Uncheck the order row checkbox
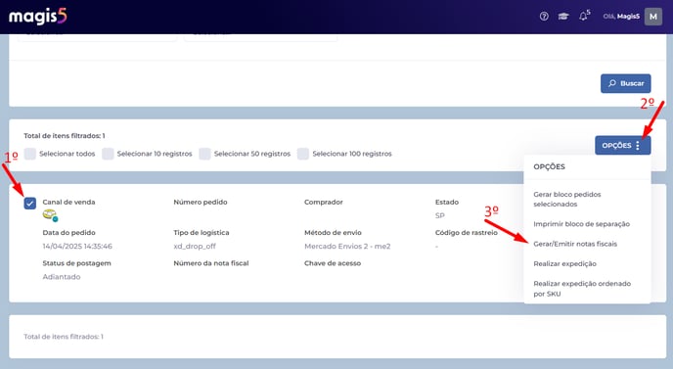This screenshot has width=673, height=369. click(30, 204)
